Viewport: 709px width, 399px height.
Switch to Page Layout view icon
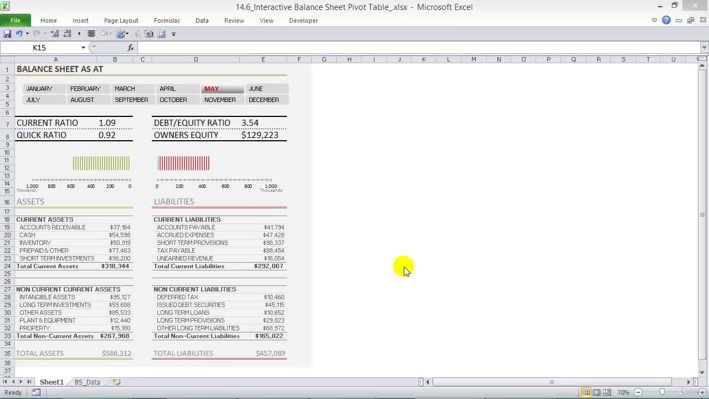(597, 392)
